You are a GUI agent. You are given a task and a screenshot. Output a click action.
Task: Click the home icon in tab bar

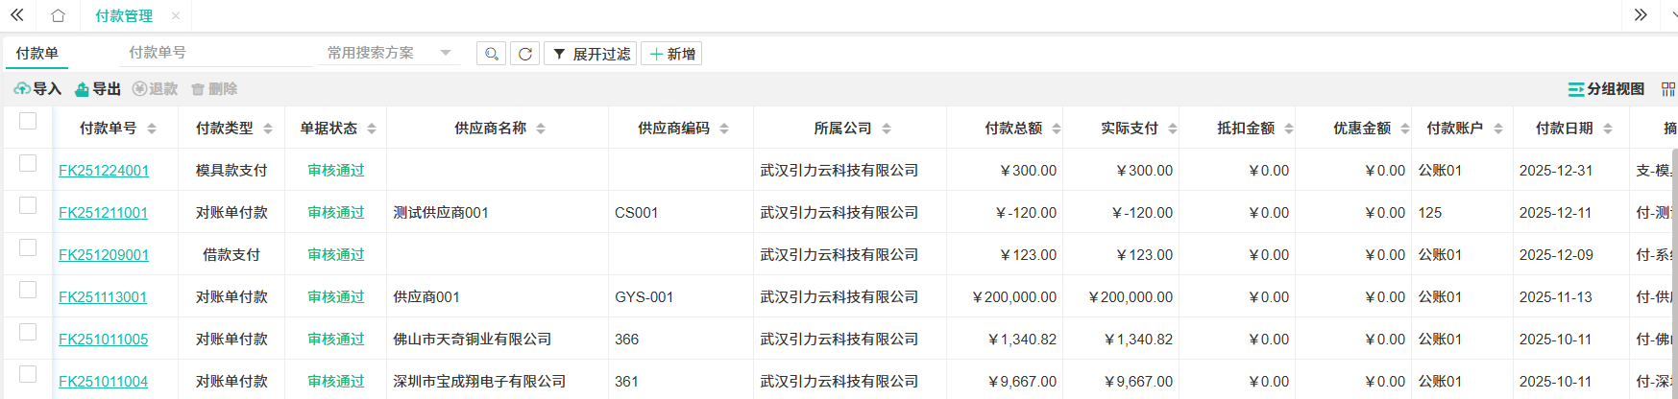pos(58,15)
